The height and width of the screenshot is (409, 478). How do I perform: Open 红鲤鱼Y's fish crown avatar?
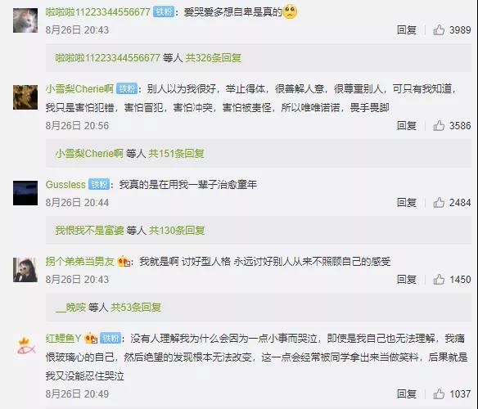[25, 347]
